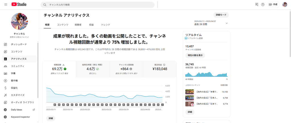The image size is (291, 123).
Task: Select the 視聴回数 69.2万 metric card
Action: (x=59, y=69)
